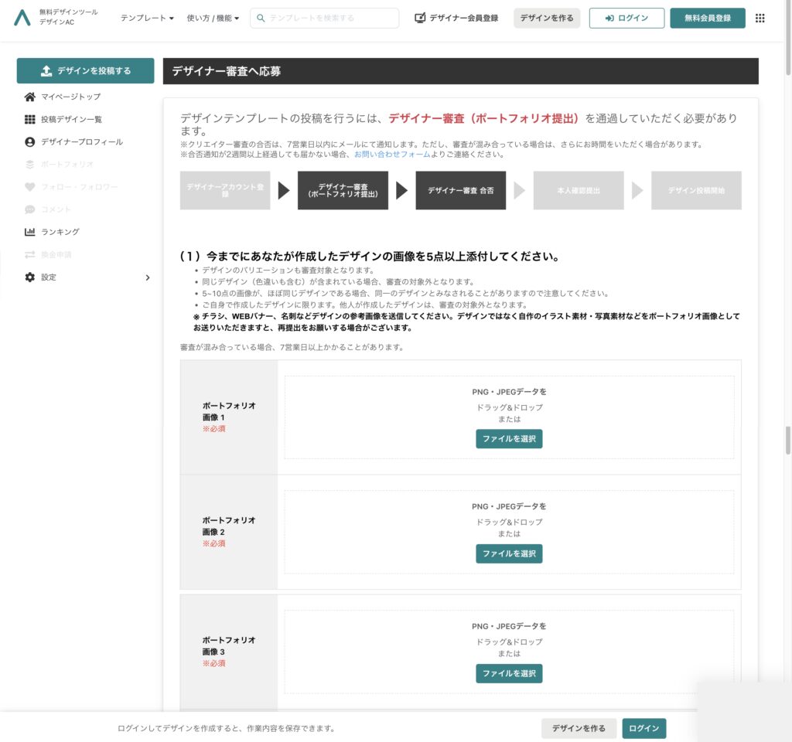792x742 pixels.
Task: Click the My Page Top home icon
Action: [29, 97]
